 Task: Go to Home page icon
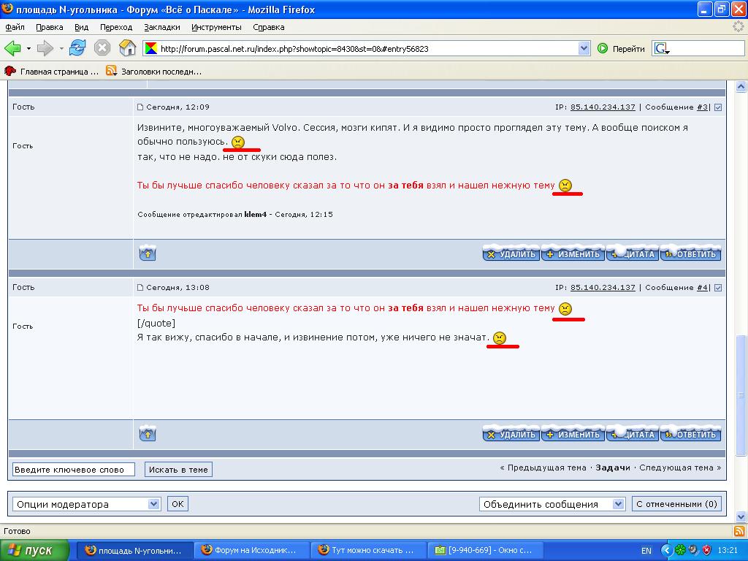128,48
